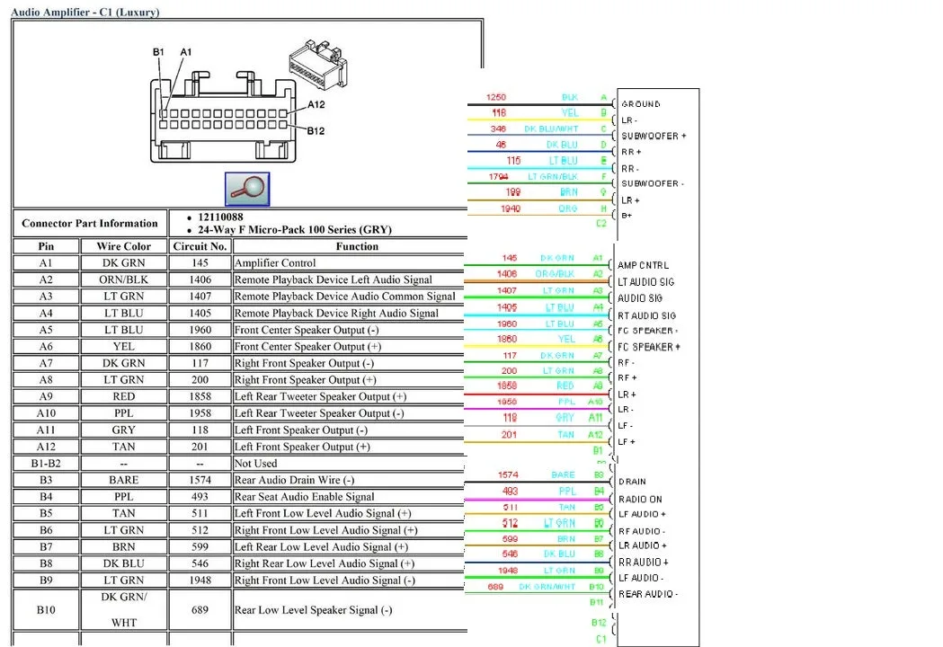This screenshot has height=647, width=943.
Task: Select AMP CNTRL label in wiring diagram
Action: (x=643, y=265)
